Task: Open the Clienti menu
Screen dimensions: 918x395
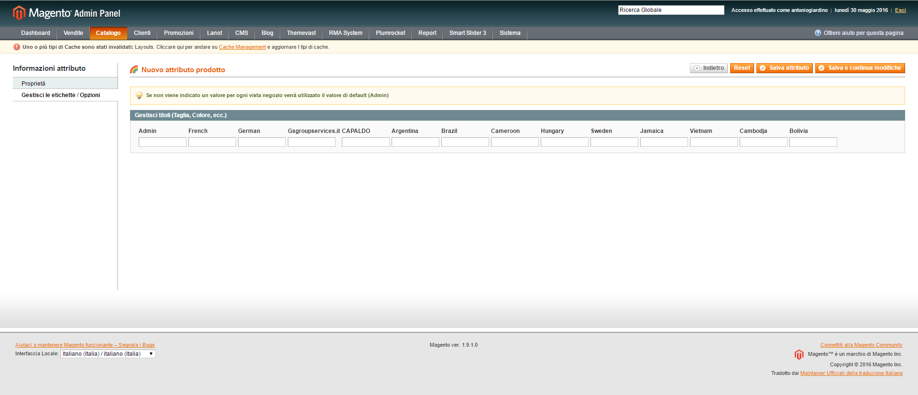Action: click(142, 33)
